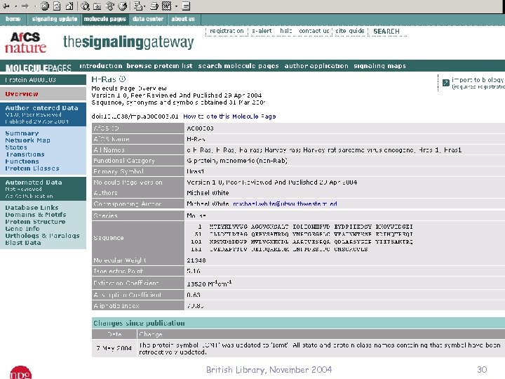Open the about us tab

click(183, 19)
